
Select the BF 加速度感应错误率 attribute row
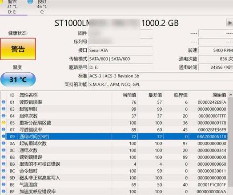tap(114, 191)
